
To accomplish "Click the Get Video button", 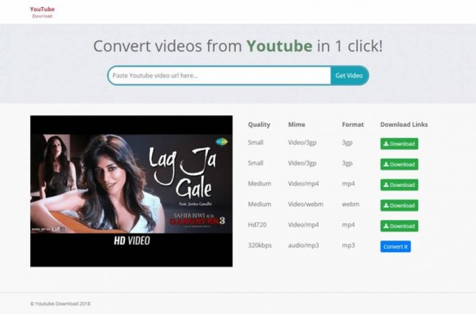I will click(x=349, y=75).
